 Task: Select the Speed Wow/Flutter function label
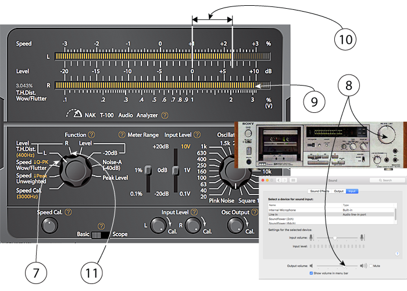pyautogui.click(x=32, y=165)
